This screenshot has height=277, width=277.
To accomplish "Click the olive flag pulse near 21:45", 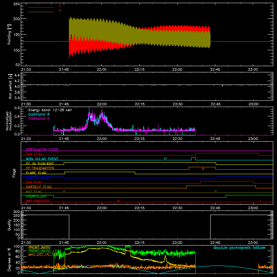I will (x=64, y=191).
